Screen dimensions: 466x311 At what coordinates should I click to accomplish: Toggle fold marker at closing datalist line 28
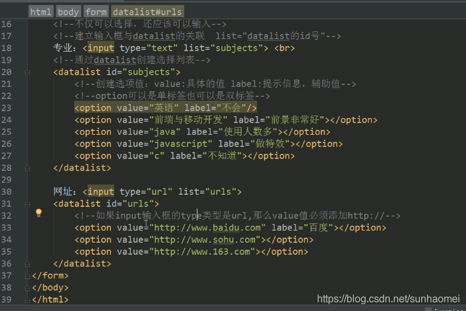27,169
